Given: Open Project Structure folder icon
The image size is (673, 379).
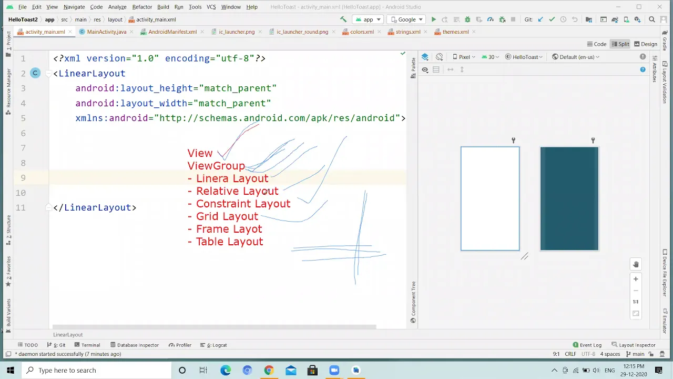Looking at the screenshot, I should point(589,19).
